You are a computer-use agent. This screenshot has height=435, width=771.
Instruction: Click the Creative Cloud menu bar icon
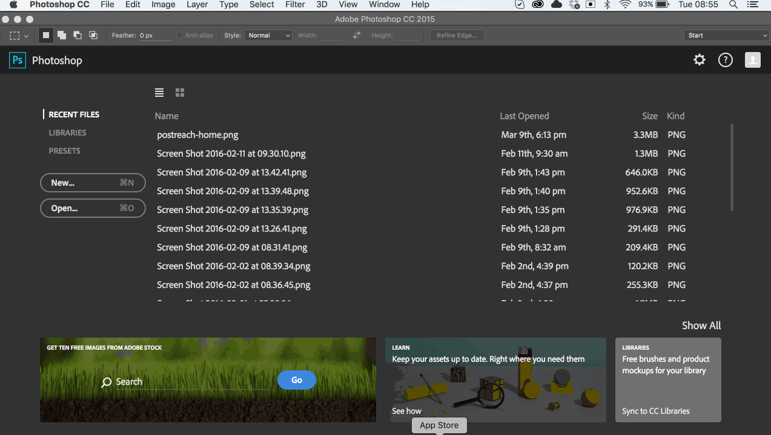(x=537, y=5)
